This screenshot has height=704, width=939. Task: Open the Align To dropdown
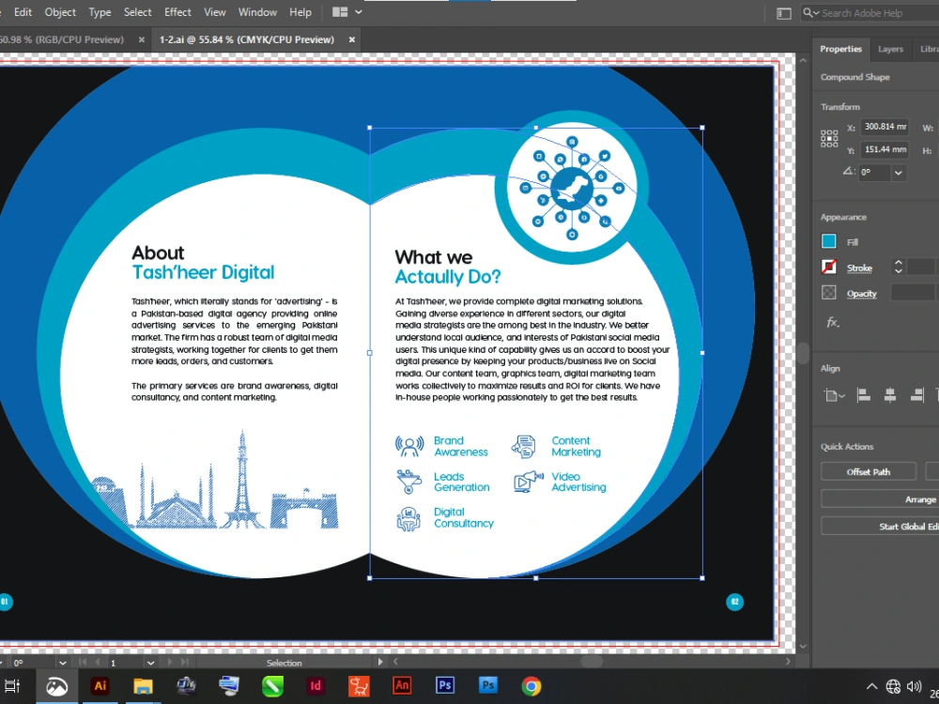834,396
